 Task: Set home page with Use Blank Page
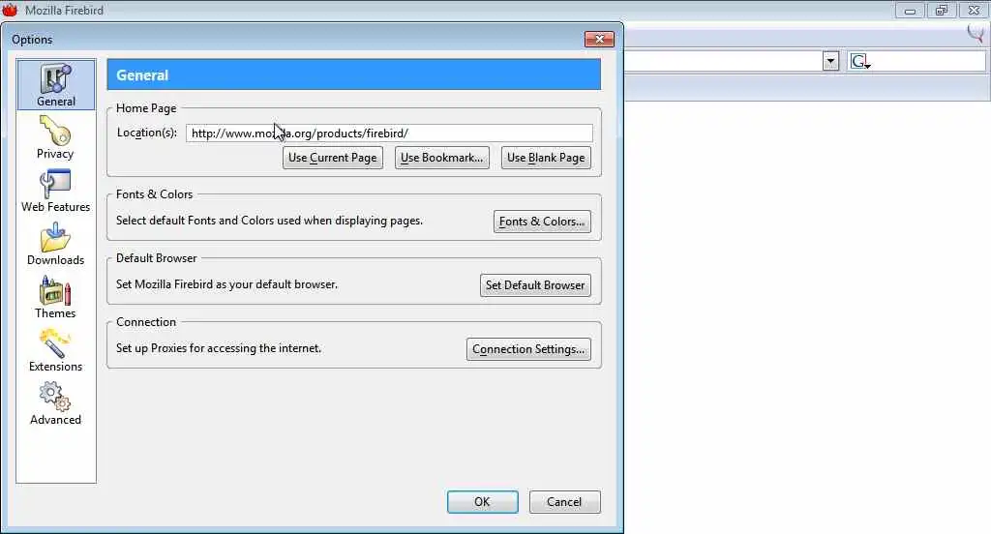click(546, 158)
